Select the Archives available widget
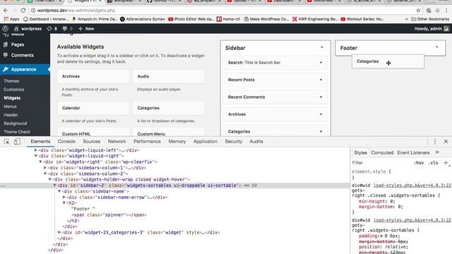This screenshot has height=254, width=452. [93, 76]
